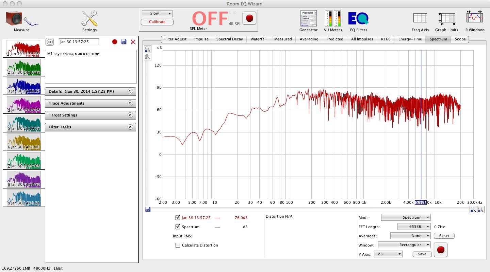Click the Reset averages button

pyautogui.click(x=444, y=236)
